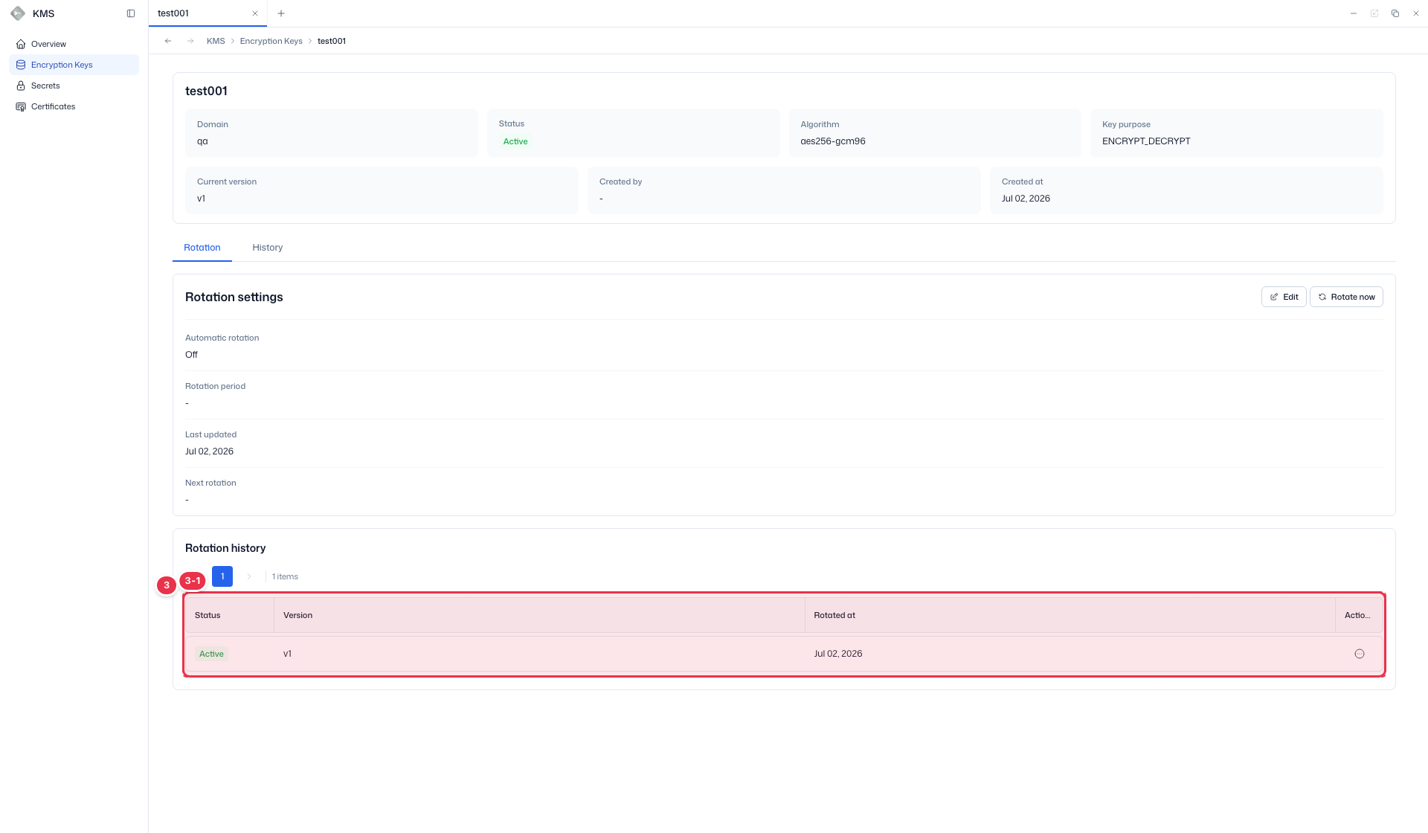1428x833 pixels.
Task: Open actions menu for v1 row
Action: 1360,654
